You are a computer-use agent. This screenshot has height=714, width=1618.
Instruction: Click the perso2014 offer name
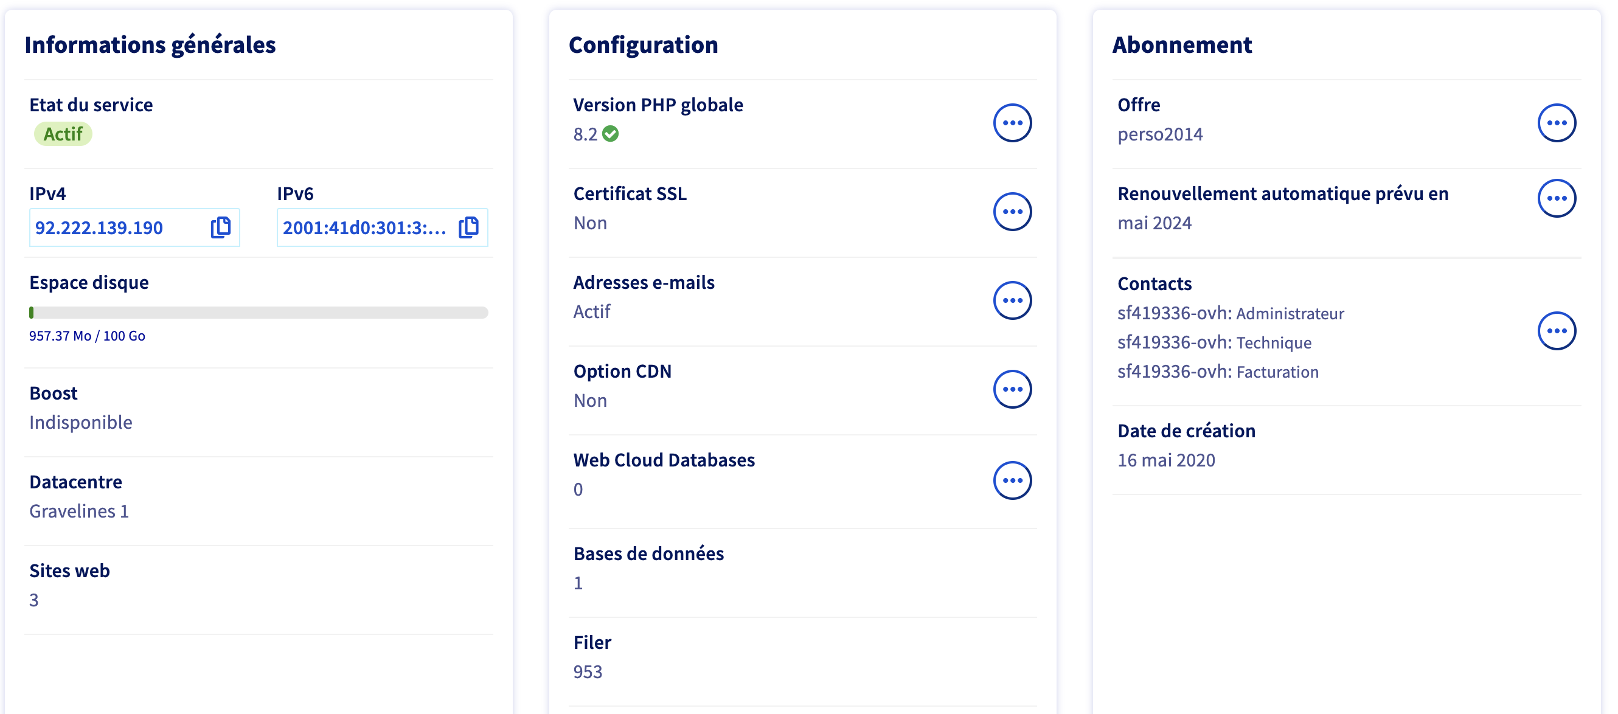point(1159,134)
